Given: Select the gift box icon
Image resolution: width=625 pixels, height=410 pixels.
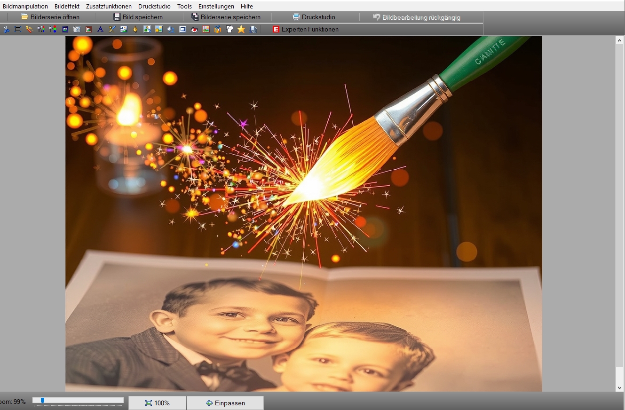Looking at the screenshot, I should click(217, 29).
